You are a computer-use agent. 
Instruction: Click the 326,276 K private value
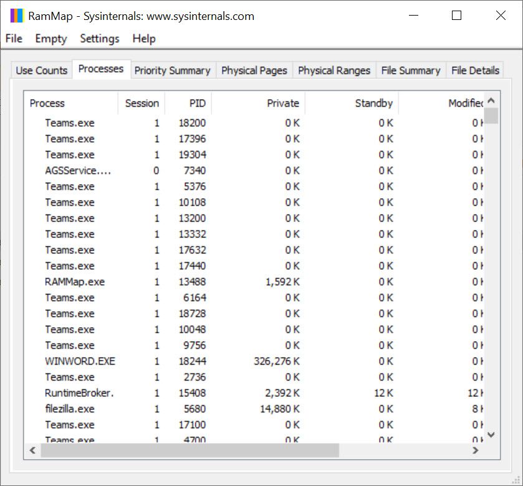coord(277,361)
